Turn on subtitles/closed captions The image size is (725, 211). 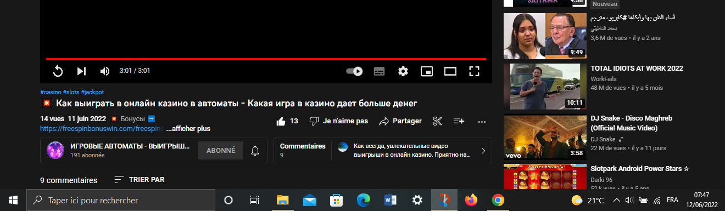tap(379, 71)
